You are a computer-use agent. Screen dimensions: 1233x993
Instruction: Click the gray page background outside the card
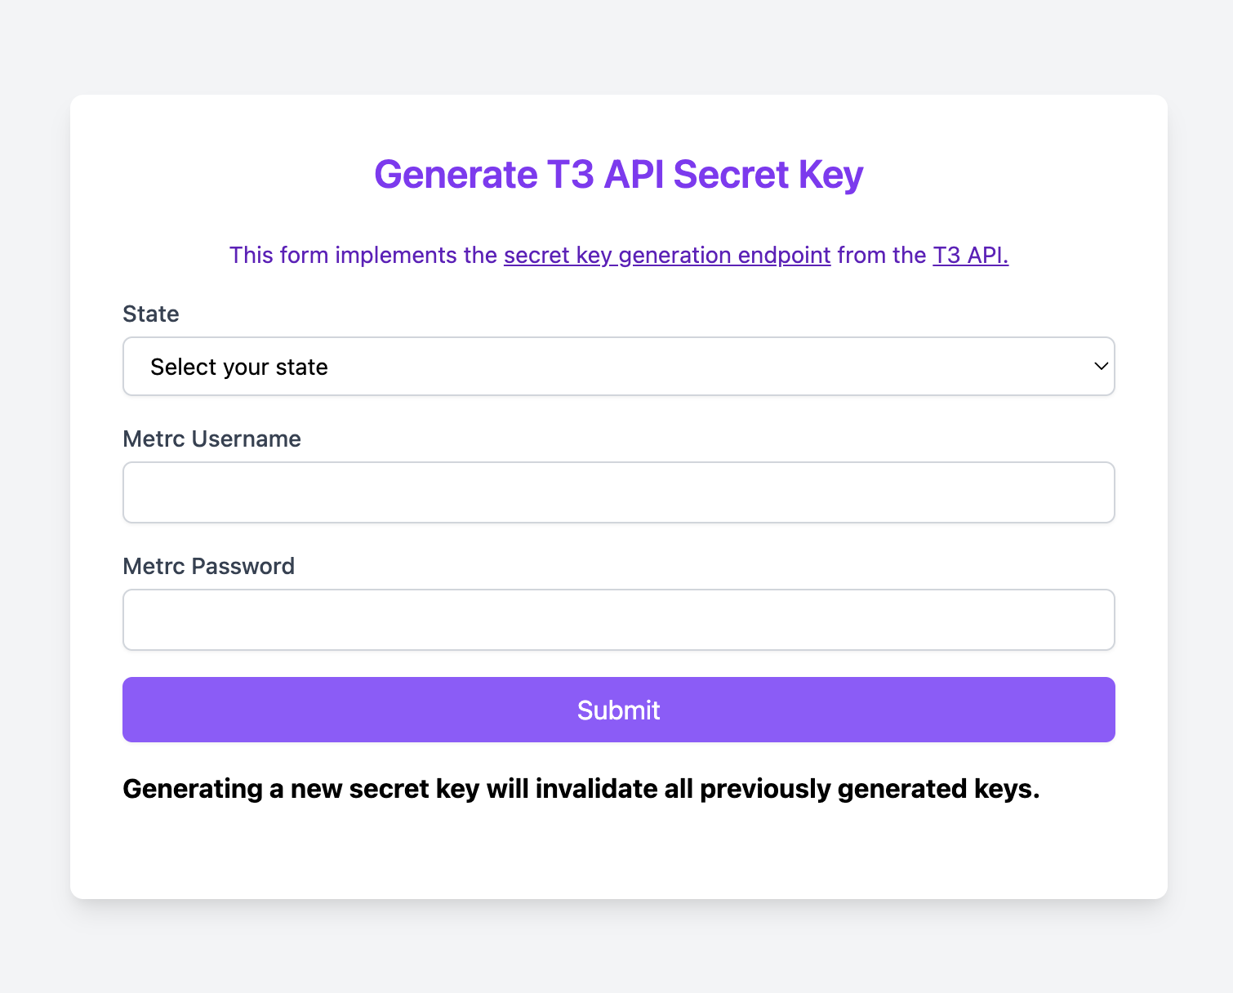click(x=33, y=490)
